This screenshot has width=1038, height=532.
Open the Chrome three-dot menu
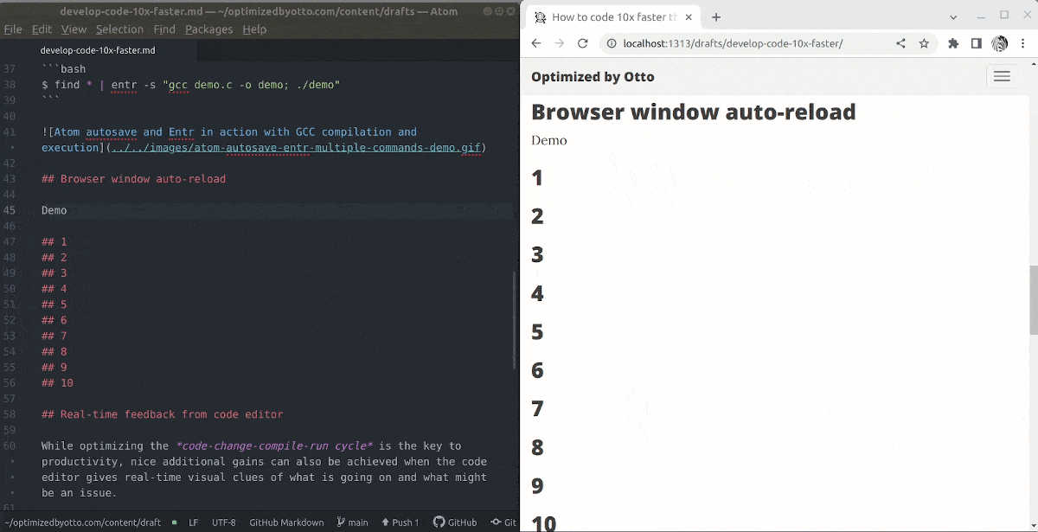click(x=1023, y=43)
